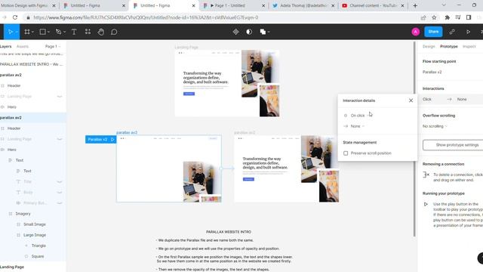Open Boolean groups dropdown arrow
This screenshot has height=272, width=483.
269,32
